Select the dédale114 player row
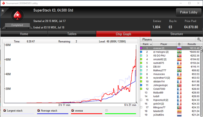 point(170,82)
